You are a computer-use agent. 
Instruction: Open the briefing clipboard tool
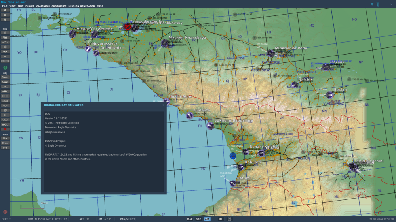(5, 33)
